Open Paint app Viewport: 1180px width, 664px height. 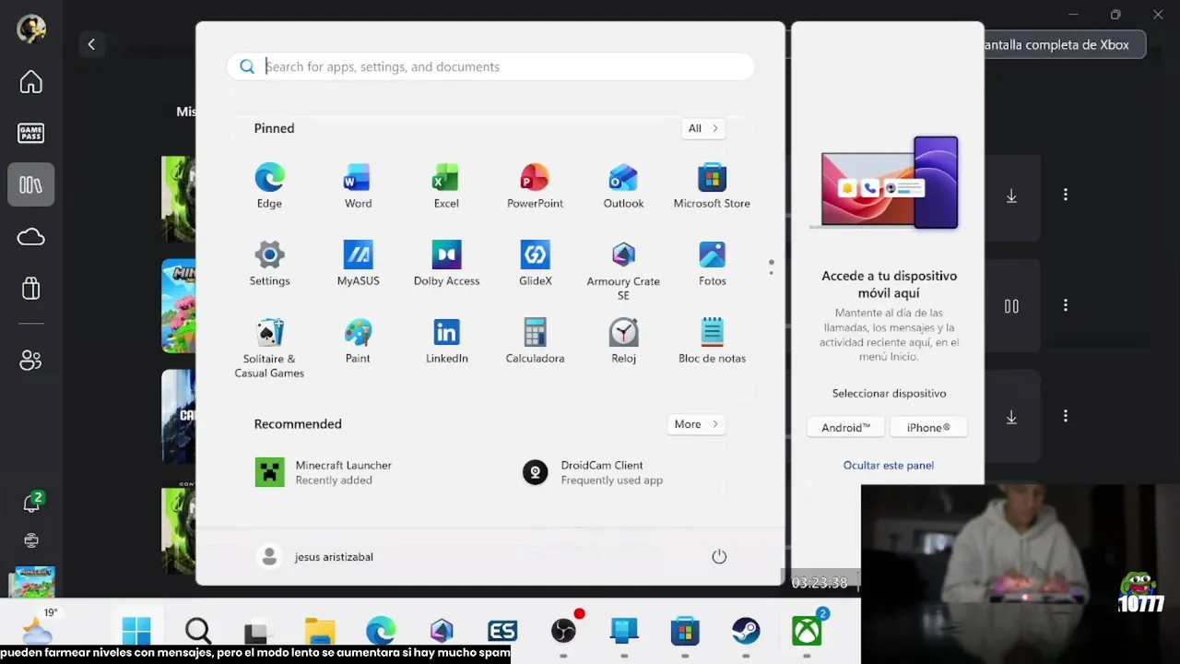coord(358,340)
